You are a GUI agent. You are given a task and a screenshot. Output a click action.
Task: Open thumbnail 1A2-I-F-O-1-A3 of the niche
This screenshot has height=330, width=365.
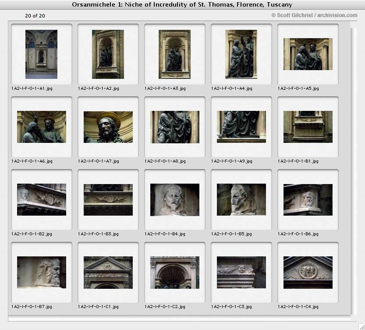pyautogui.click(x=174, y=54)
